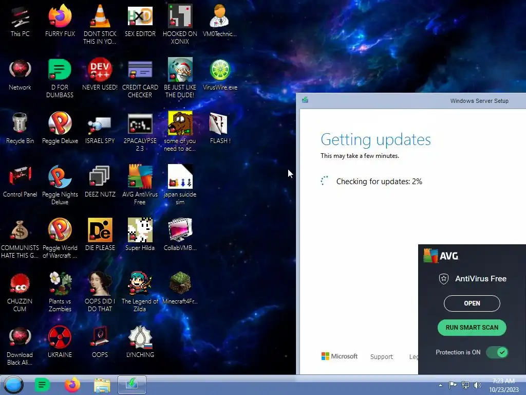Viewport: 526px width, 395px height.
Task: Click the 'Getting updates' heading
Action: [375, 139]
